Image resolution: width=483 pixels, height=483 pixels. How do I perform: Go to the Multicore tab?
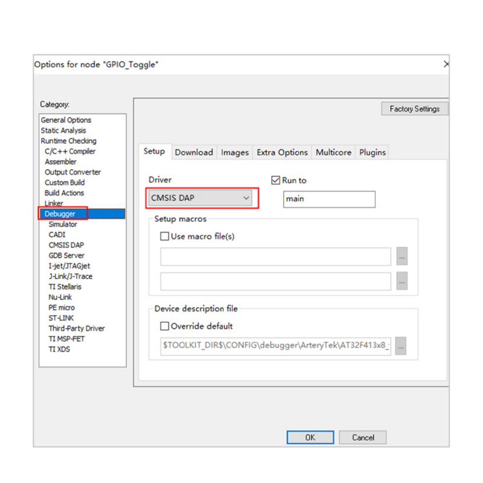(333, 153)
